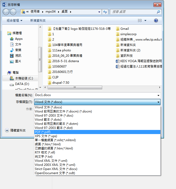
Task: Select the 組織架構 _ www.wfes.tp.edu folder
Action: tap(139, 39)
